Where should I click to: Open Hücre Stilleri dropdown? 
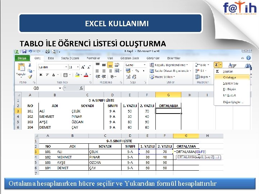[162, 77]
